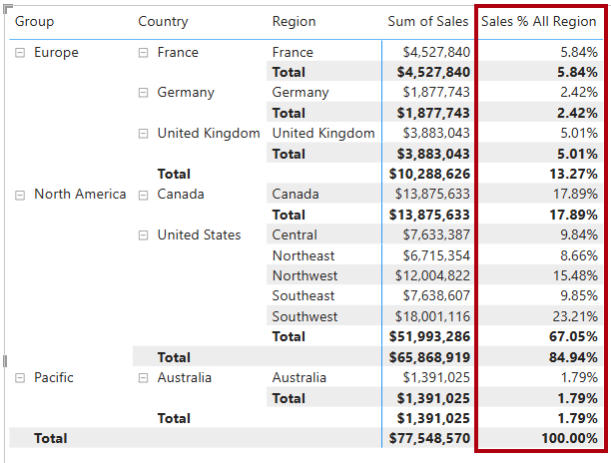Collapse the United States country row
611x463 pixels.
pos(144,235)
